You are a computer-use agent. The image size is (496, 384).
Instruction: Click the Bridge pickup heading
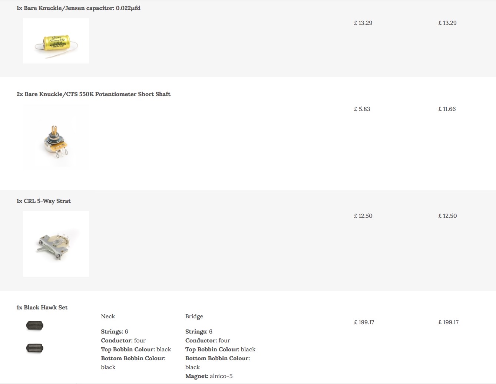pos(194,316)
